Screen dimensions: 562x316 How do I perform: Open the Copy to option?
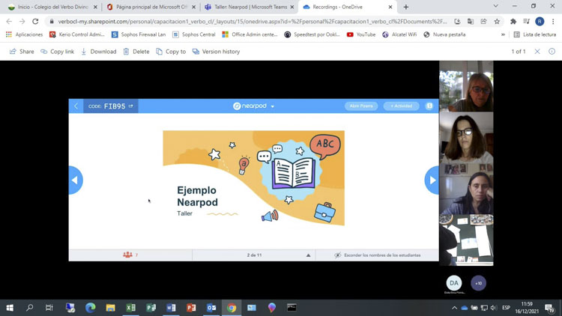click(x=171, y=52)
